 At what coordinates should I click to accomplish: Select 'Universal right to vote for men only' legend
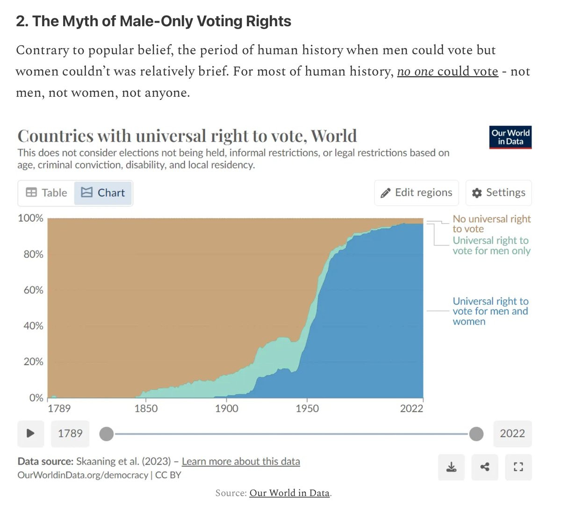(x=491, y=246)
